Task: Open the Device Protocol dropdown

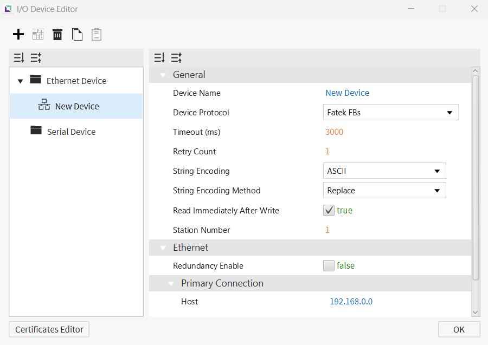Action: [390, 112]
